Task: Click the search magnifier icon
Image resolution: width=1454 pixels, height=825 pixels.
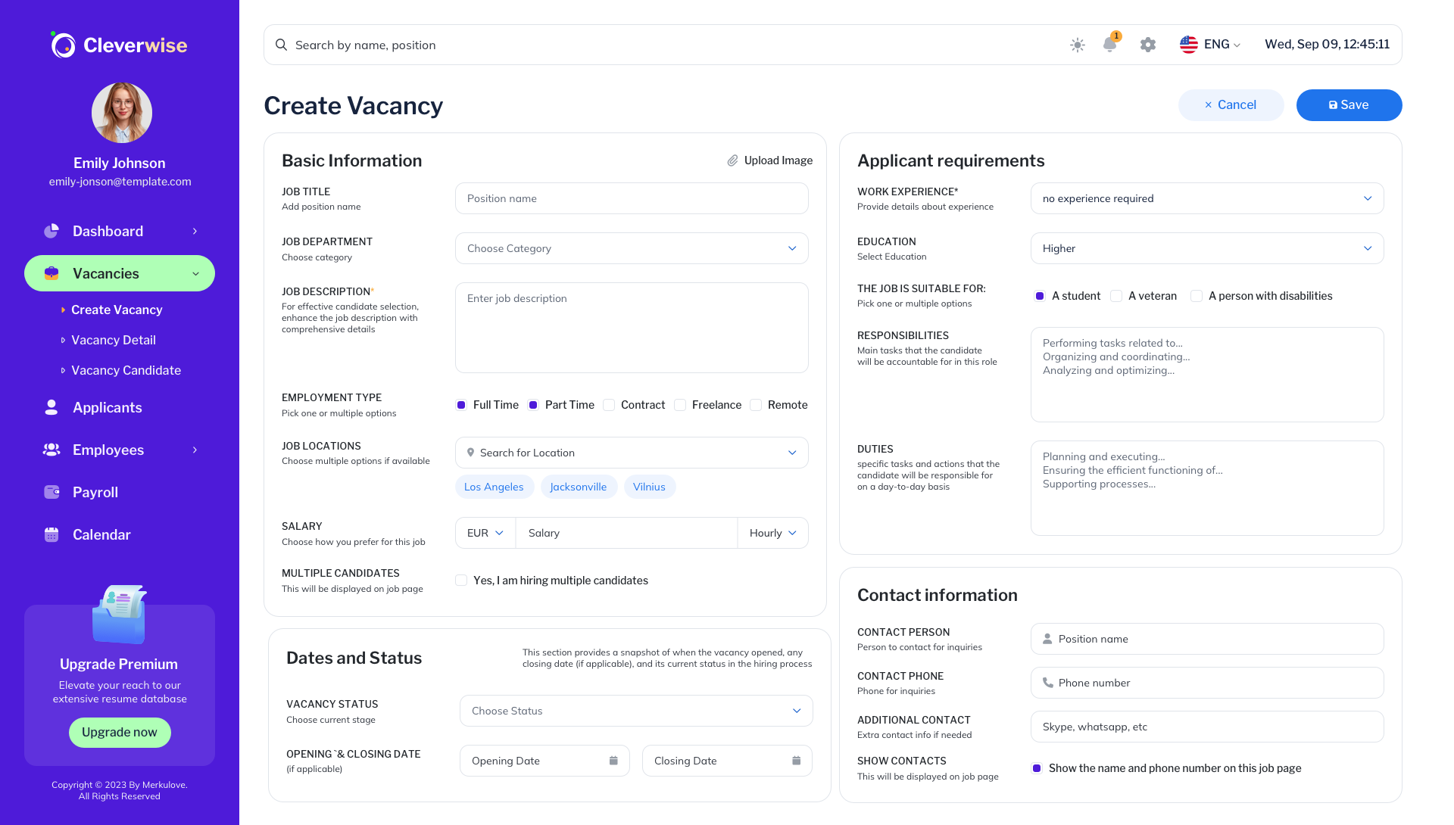Action: point(281,45)
